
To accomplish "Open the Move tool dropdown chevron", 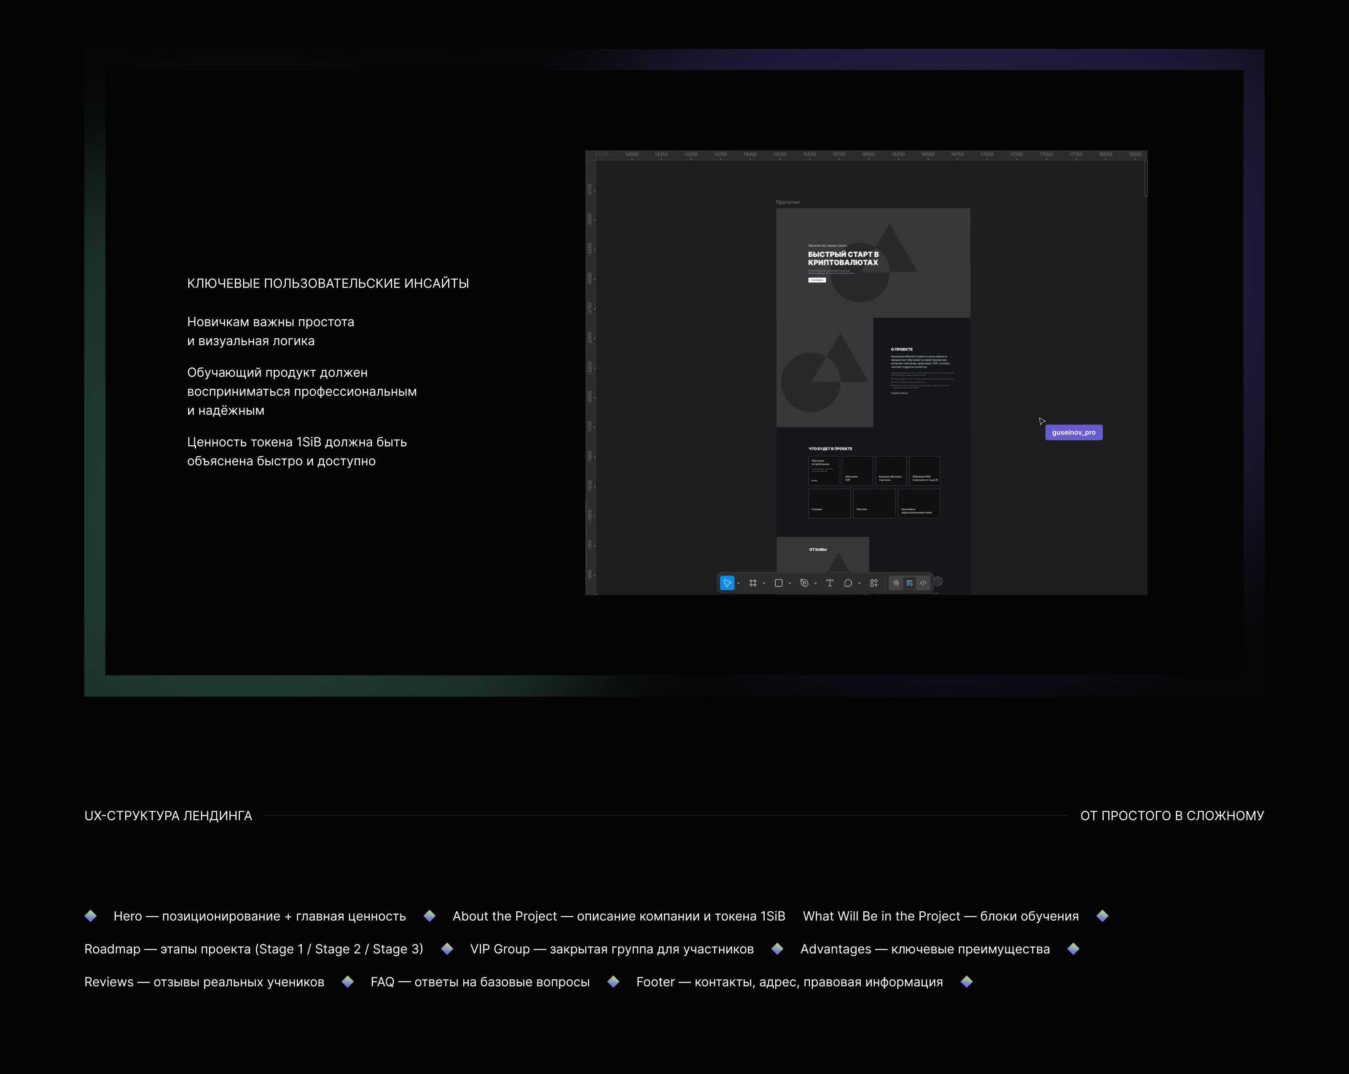I will (x=738, y=583).
